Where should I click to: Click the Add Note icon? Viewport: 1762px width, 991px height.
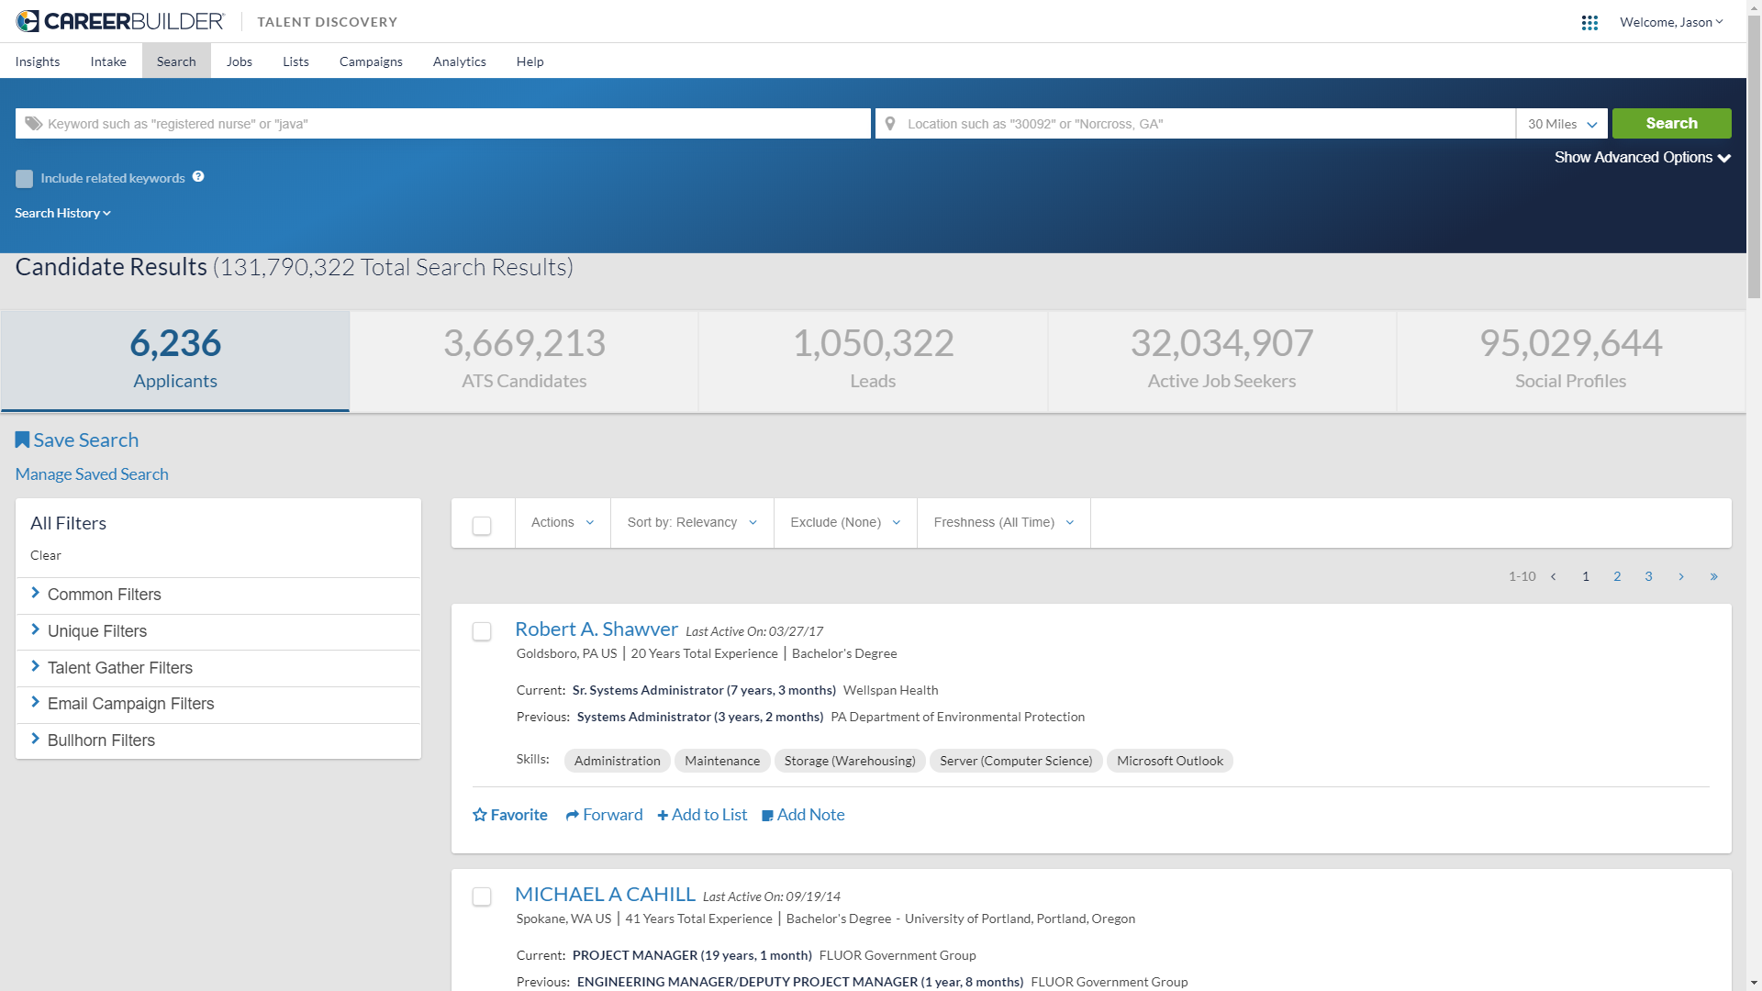768,815
